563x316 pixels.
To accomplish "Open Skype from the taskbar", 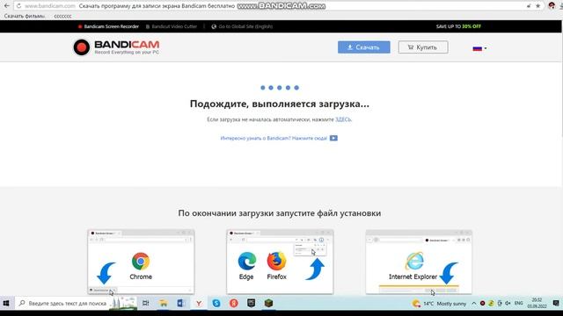I will pos(216,304).
